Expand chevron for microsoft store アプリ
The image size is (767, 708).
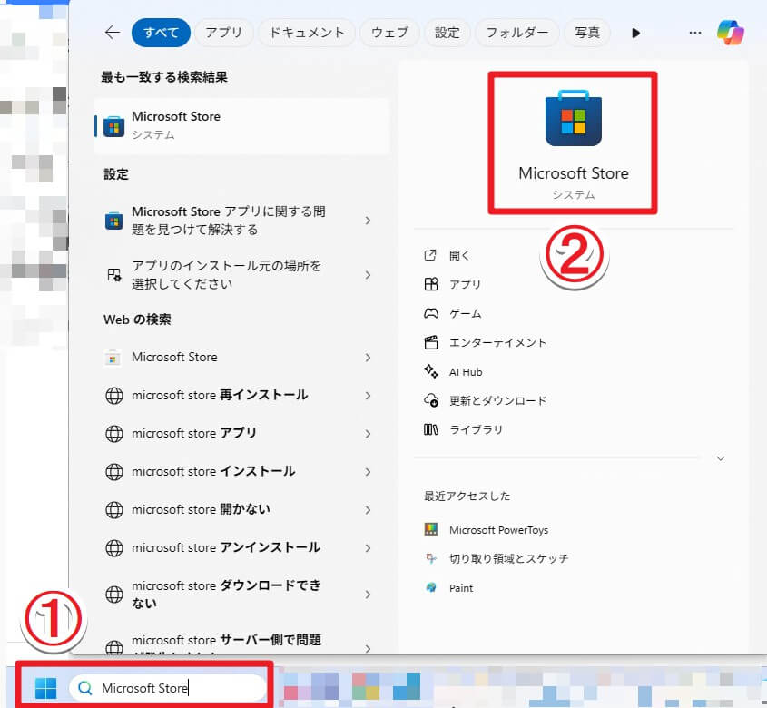tap(368, 434)
